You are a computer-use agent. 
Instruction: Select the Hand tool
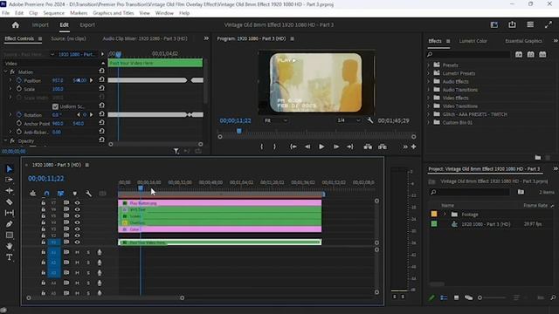click(10, 246)
